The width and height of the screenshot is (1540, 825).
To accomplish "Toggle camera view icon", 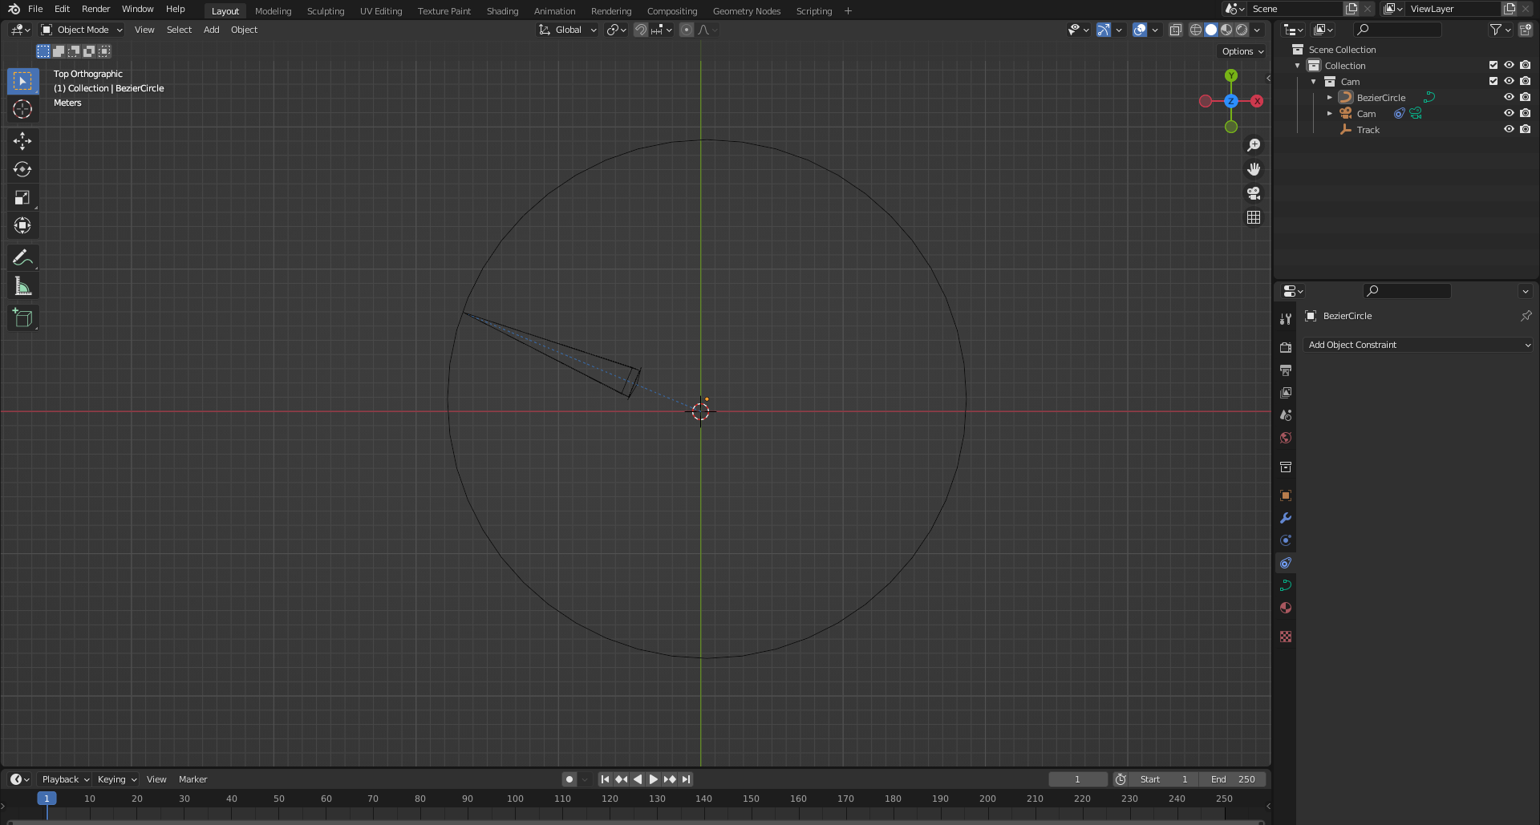I will (x=1254, y=193).
